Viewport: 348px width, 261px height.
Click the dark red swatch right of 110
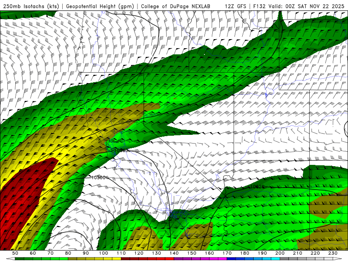pyautogui.click(x=125, y=259)
